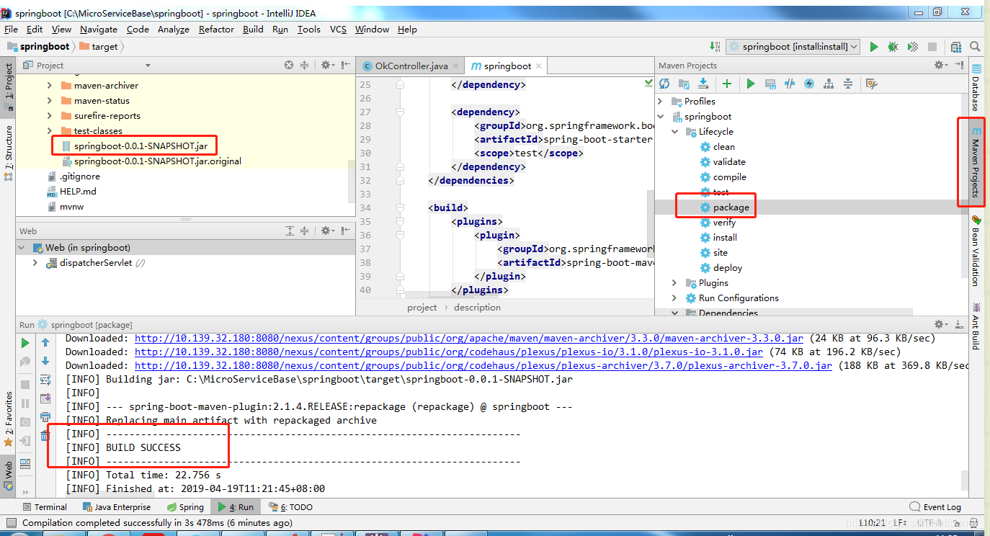Open Project Structure icon in toolbar
The image size is (990, 536).
956,46
